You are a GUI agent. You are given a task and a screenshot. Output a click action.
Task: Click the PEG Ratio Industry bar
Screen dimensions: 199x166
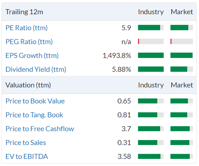click(x=151, y=42)
